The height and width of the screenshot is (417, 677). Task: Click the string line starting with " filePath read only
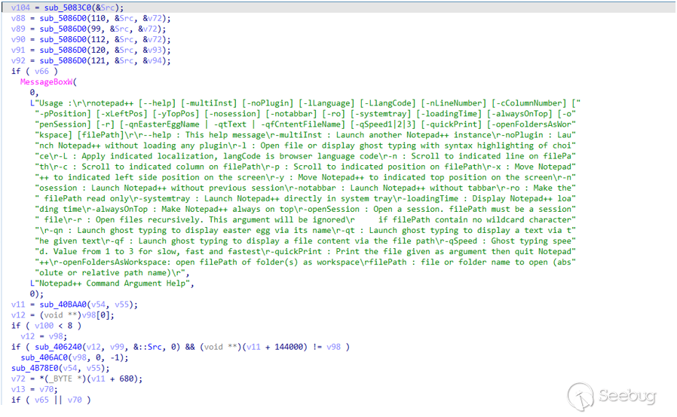[x=305, y=198]
